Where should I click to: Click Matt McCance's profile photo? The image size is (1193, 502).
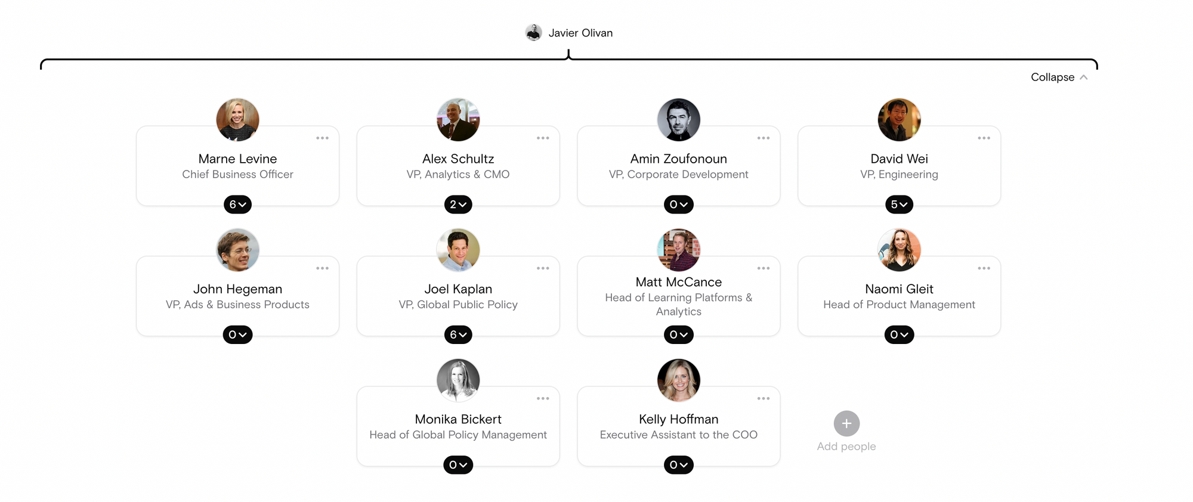pyautogui.click(x=678, y=250)
